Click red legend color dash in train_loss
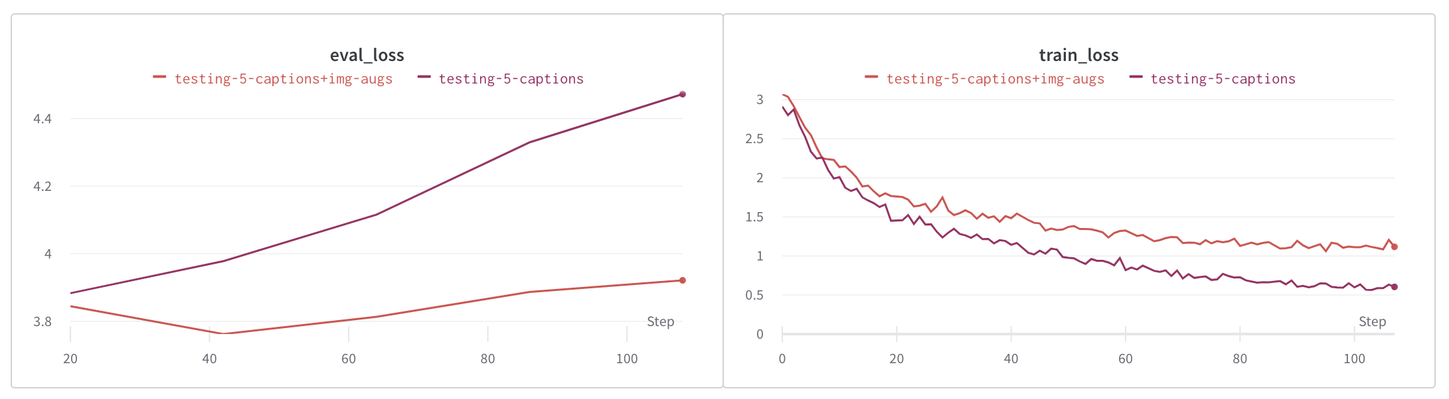The image size is (1449, 399). [871, 78]
